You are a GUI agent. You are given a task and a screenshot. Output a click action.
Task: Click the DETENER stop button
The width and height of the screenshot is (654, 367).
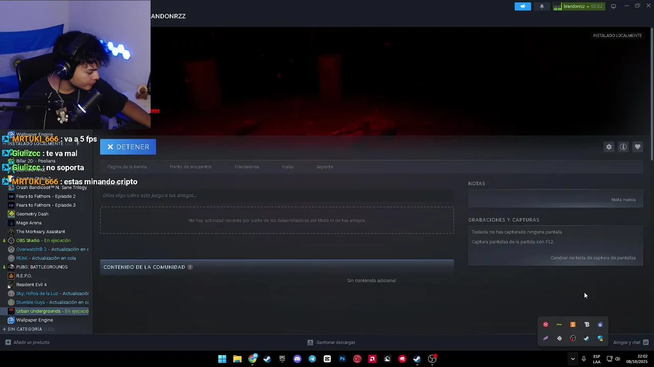(128, 147)
